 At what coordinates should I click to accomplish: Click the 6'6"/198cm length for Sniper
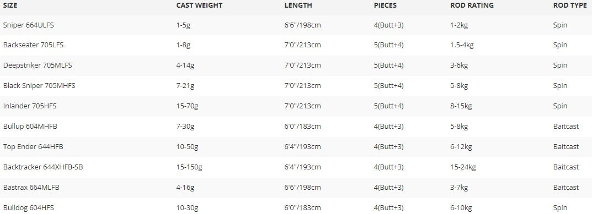[302, 25]
